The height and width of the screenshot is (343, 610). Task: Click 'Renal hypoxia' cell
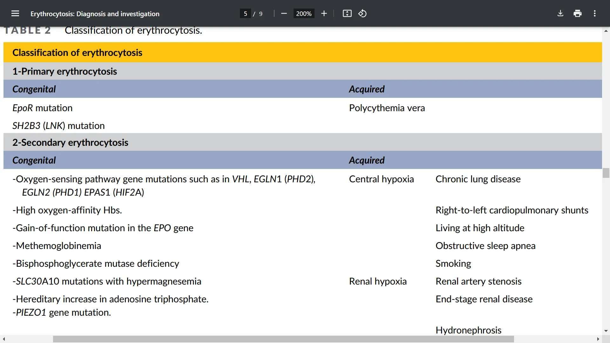tap(378, 281)
